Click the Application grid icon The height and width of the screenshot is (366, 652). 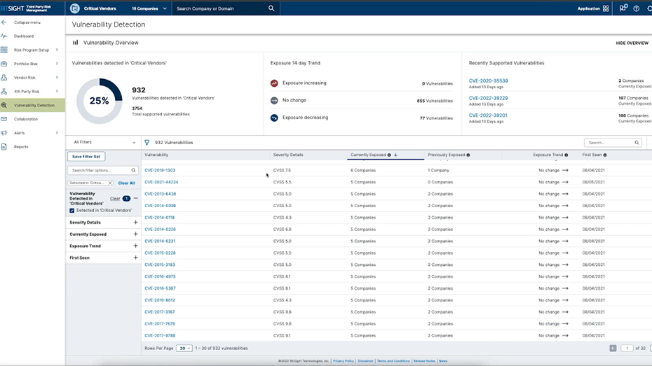coord(606,8)
